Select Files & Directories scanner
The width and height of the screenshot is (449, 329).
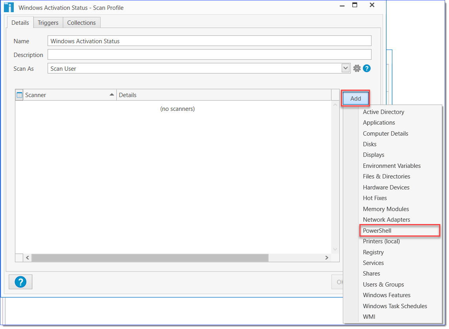pyautogui.click(x=386, y=176)
